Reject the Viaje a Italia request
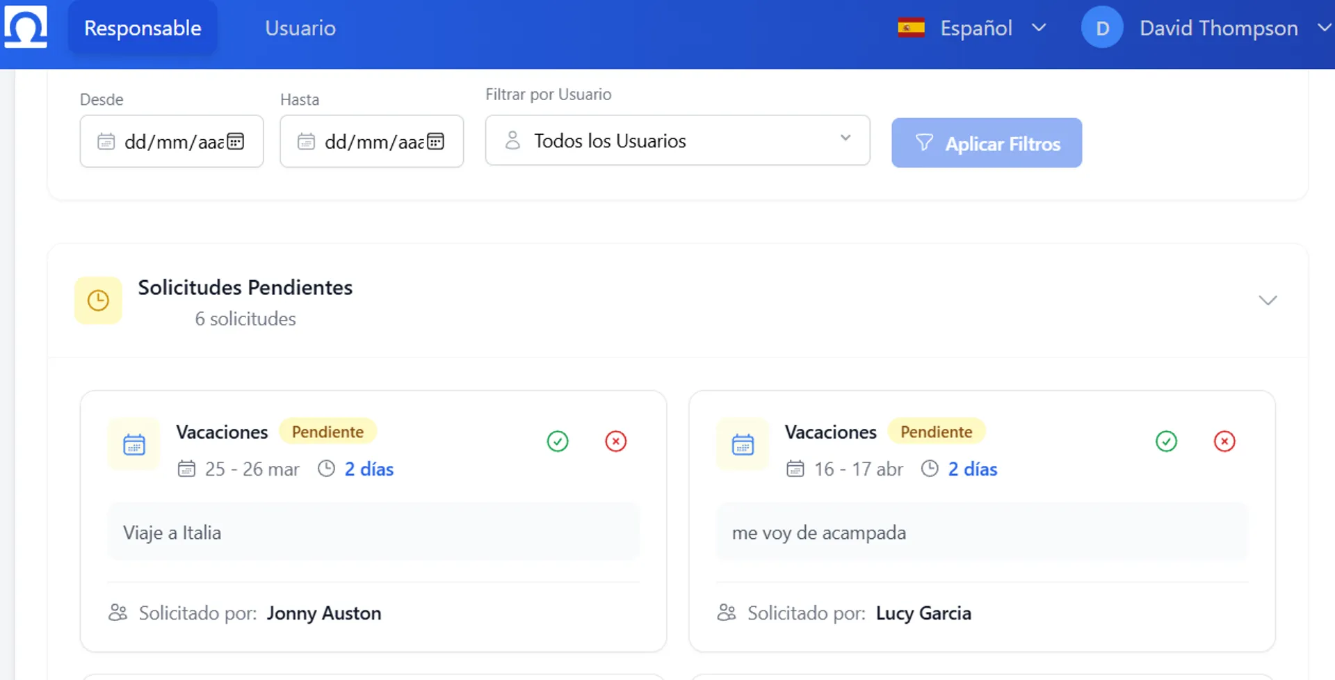This screenshot has width=1335, height=680. tap(615, 441)
